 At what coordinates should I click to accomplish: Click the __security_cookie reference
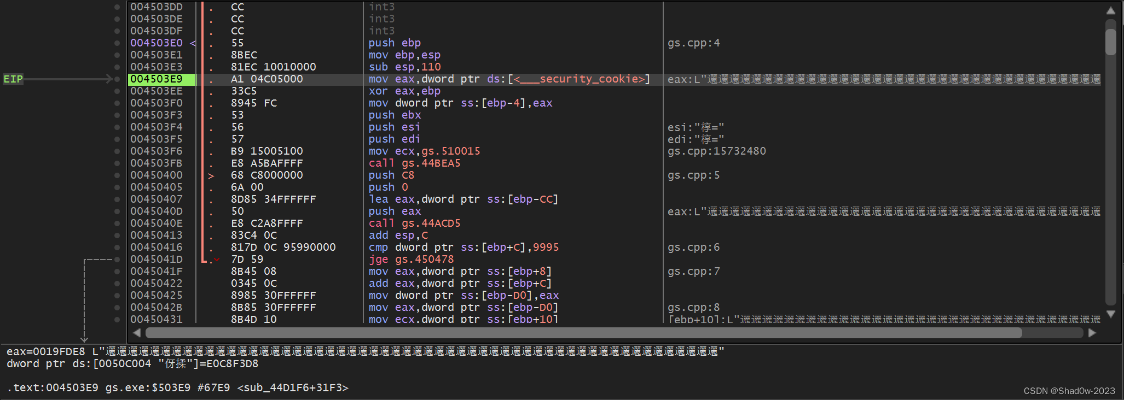click(580, 79)
